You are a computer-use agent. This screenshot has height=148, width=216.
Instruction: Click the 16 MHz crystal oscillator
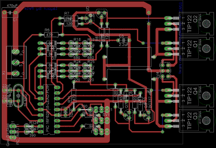tap(19, 96)
